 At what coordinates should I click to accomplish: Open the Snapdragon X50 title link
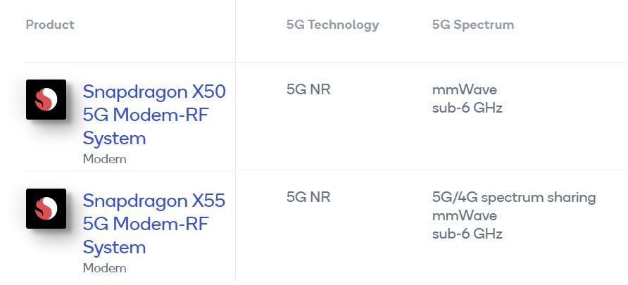click(154, 115)
